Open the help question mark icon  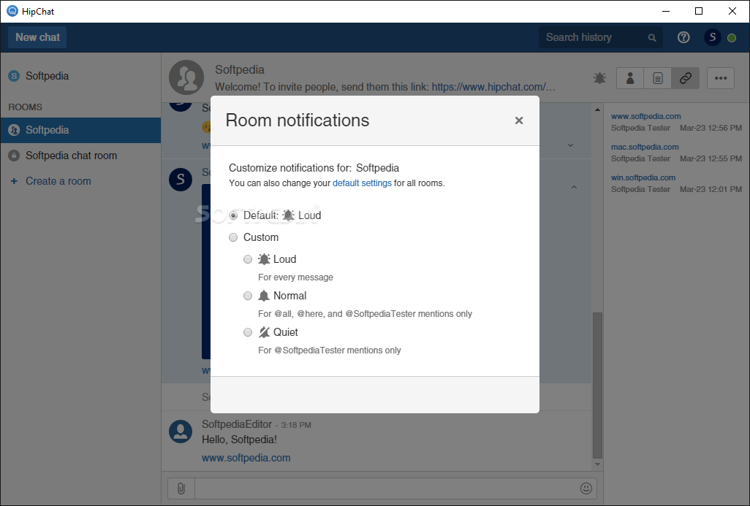tap(683, 37)
